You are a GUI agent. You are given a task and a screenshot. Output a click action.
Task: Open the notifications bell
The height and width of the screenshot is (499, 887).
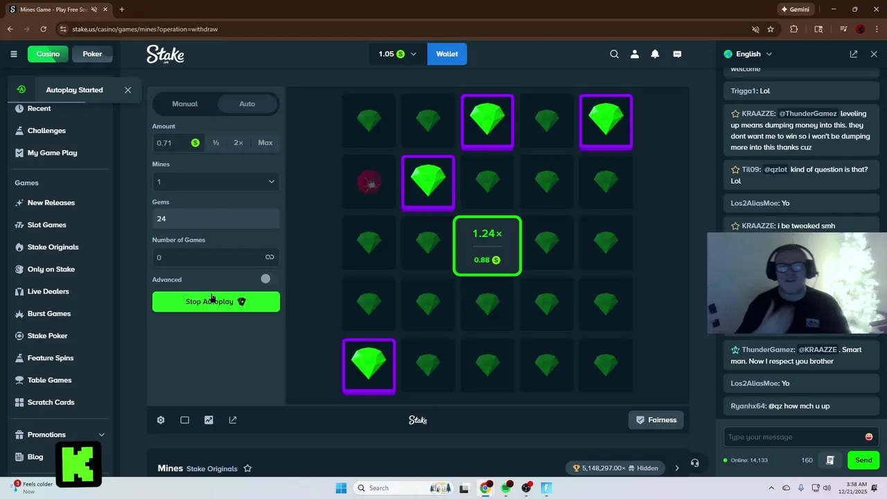(655, 54)
